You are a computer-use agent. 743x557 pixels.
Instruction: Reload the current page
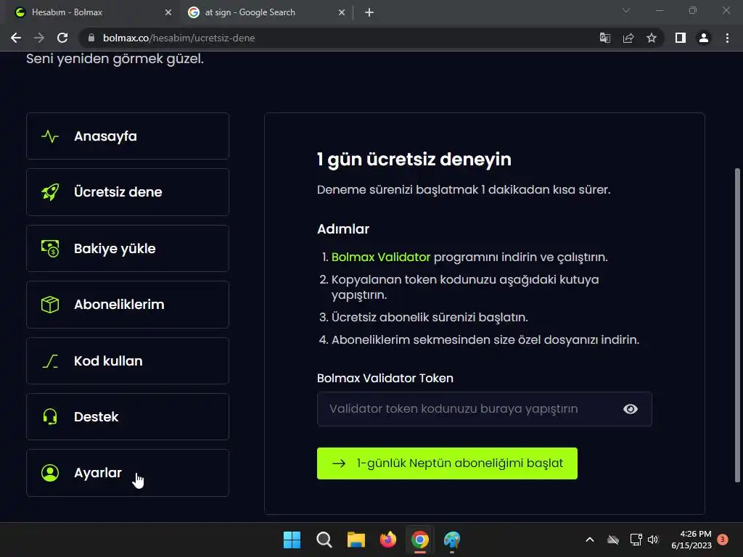click(62, 38)
